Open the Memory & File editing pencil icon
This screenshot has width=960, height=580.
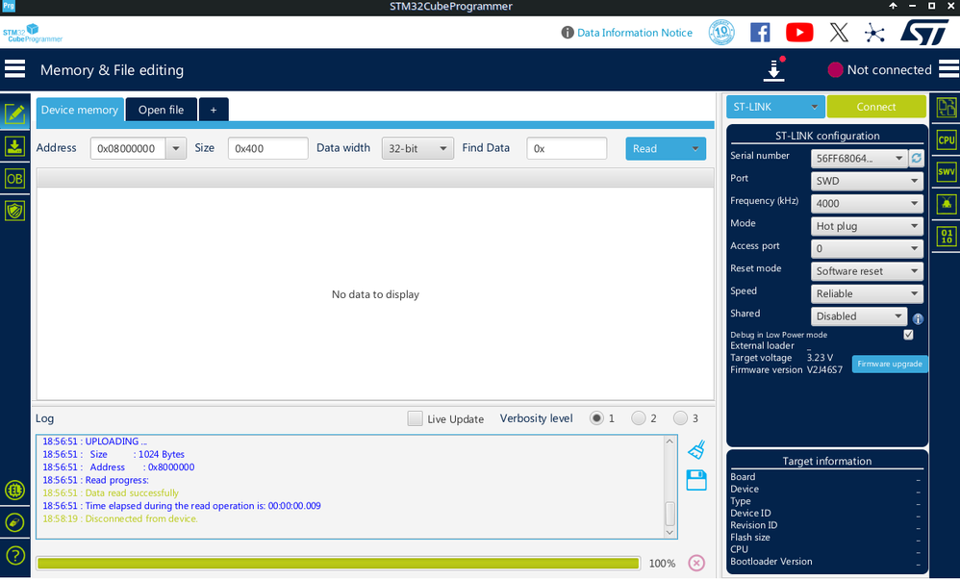coord(14,113)
